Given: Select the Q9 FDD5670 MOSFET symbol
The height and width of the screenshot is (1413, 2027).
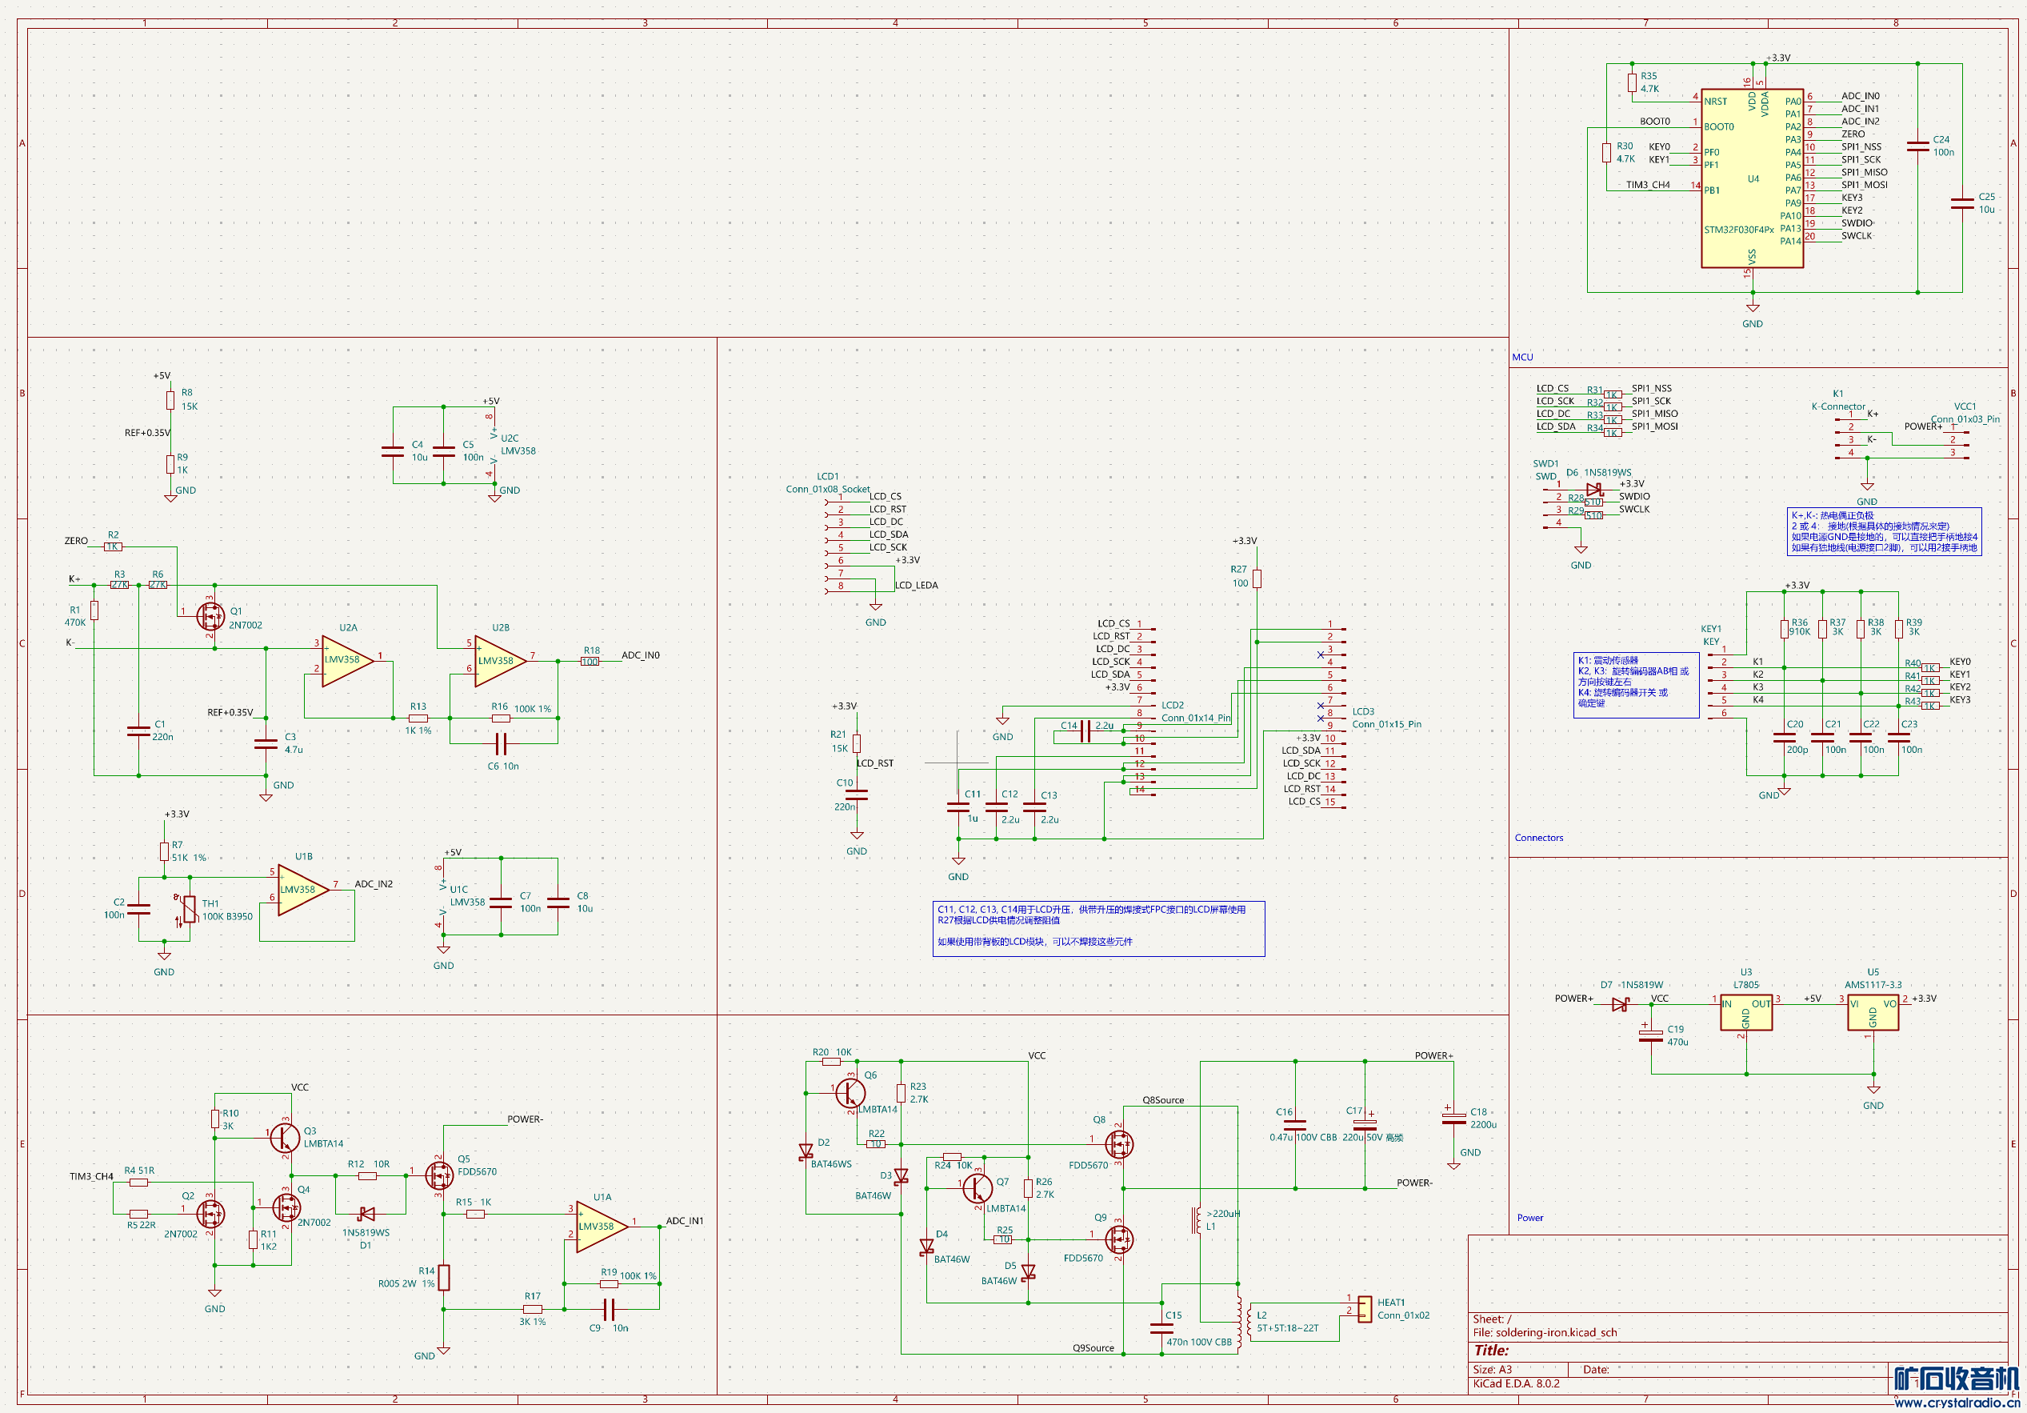Looking at the screenshot, I should point(1118,1240).
